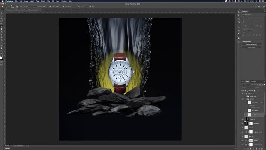Select the Rectangular Marquee tool
Image resolution: width=266 pixels, height=150 pixels.
click(2, 16)
